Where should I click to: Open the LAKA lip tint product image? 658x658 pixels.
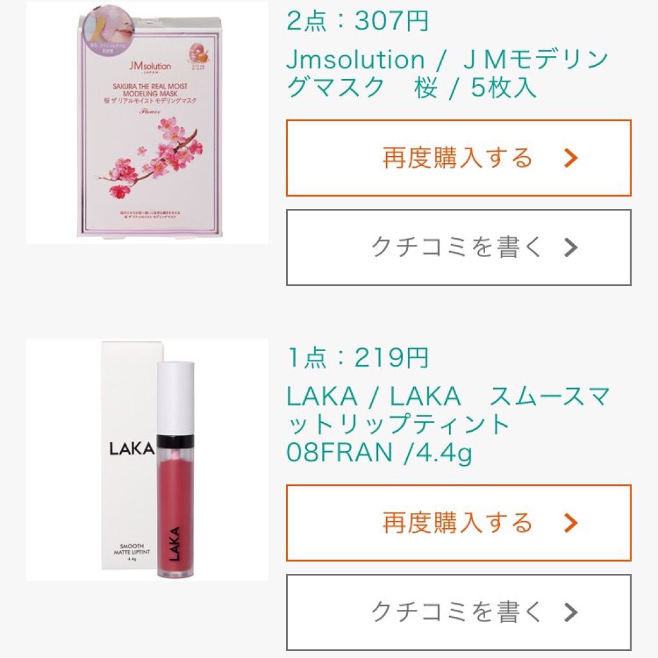click(x=147, y=460)
